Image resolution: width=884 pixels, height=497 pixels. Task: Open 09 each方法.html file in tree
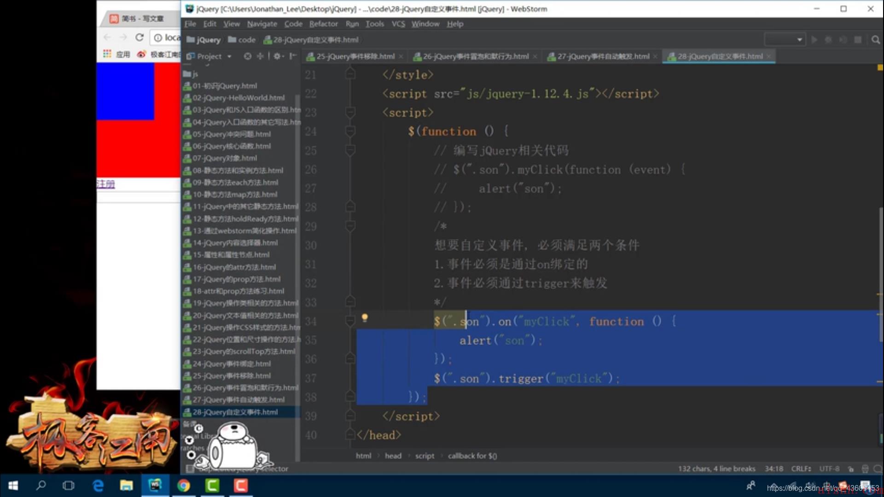[231, 183]
